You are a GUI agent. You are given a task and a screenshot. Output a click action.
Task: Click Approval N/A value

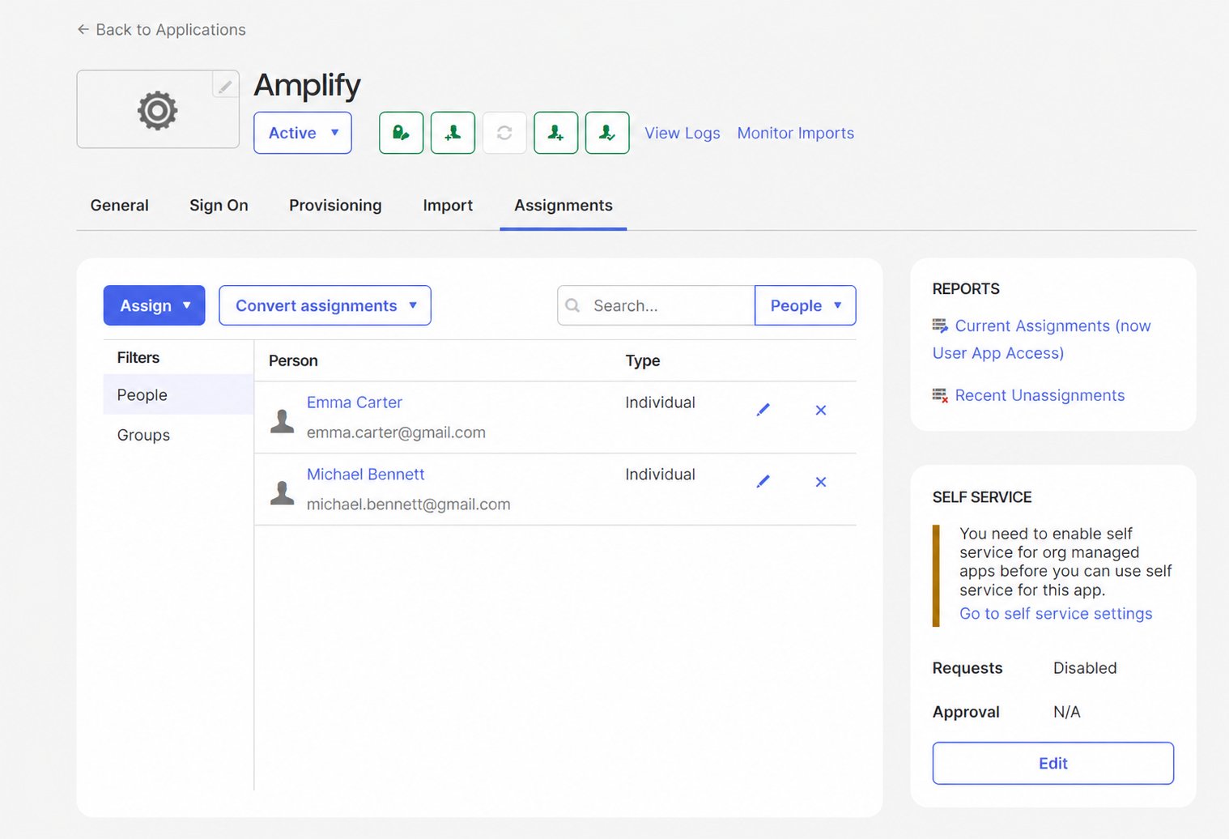pyautogui.click(x=1066, y=712)
